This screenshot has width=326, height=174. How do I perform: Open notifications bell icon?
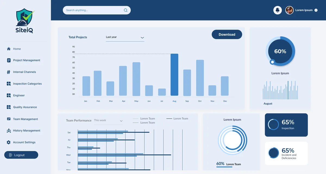[x=277, y=10]
